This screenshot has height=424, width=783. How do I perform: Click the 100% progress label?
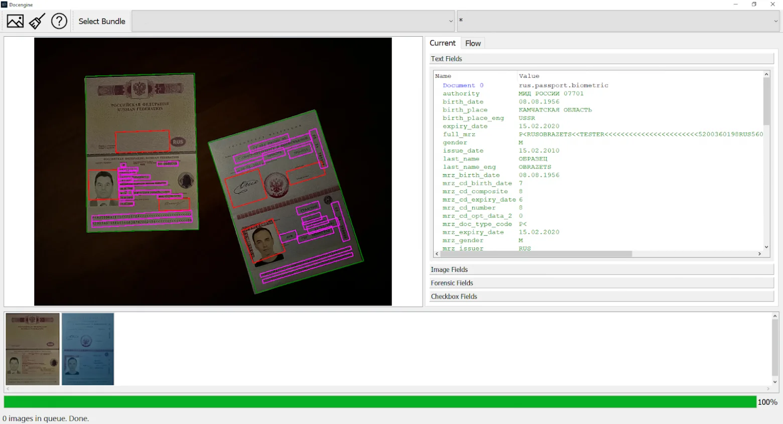pyautogui.click(x=767, y=402)
